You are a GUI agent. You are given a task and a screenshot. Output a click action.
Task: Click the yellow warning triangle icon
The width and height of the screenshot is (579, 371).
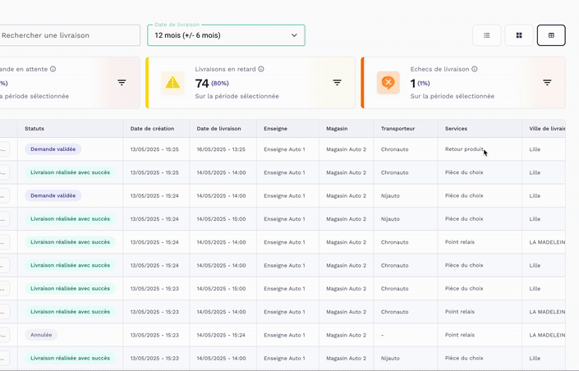[172, 83]
